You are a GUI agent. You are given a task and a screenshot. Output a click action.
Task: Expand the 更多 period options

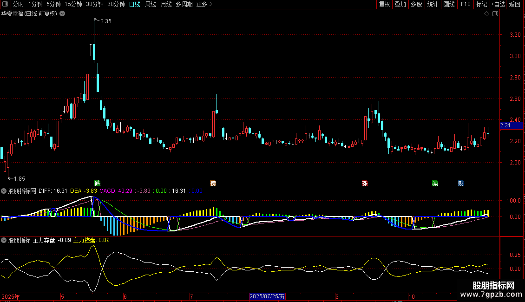pyautogui.click(x=204, y=4)
